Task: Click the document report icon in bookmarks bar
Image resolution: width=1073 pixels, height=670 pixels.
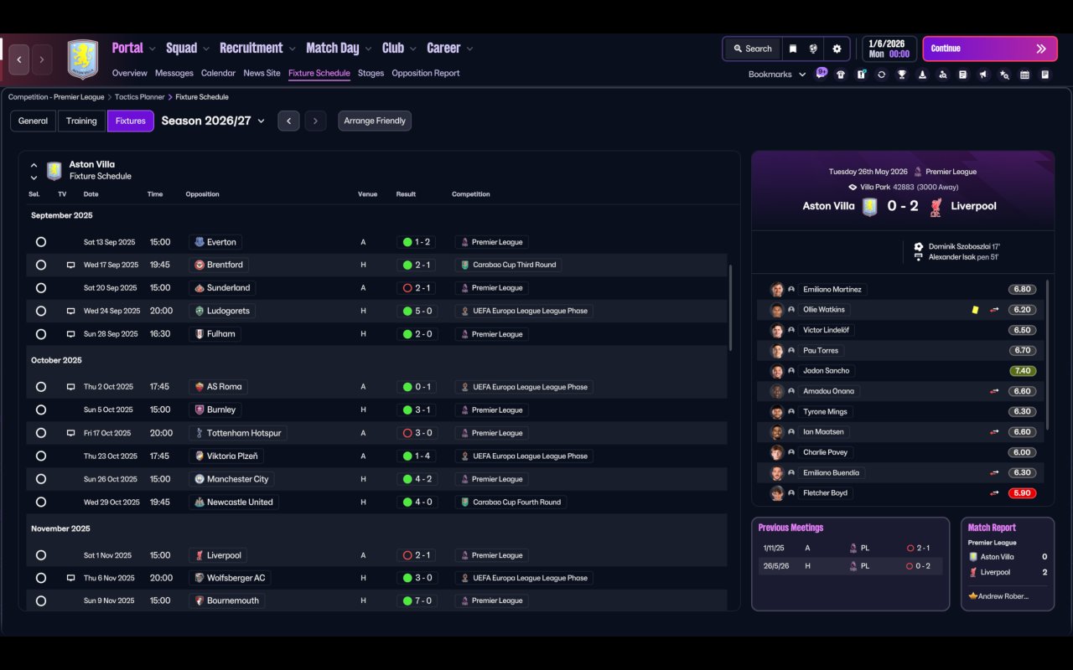Action: 963,75
